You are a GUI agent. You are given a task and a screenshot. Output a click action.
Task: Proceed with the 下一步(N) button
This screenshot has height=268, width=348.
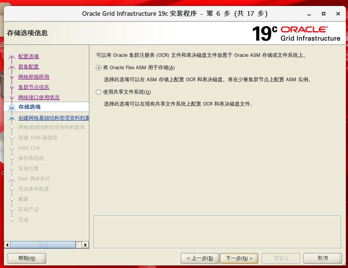click(x=239, y=258)
